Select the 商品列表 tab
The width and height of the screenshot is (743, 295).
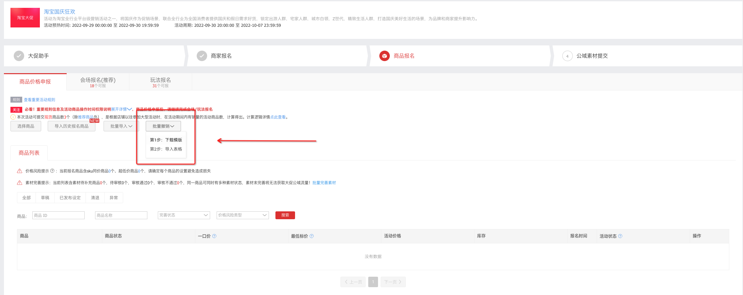pyautogui.click(x=29, y=153)
